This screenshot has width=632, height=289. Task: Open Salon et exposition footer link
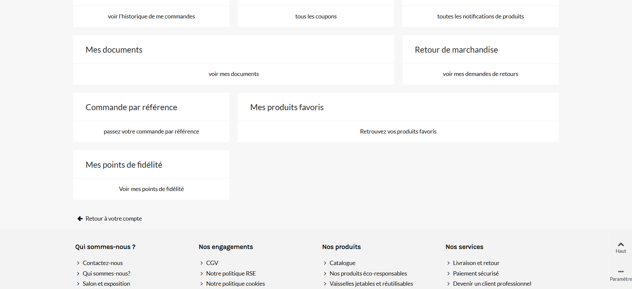tap(106, 284)
